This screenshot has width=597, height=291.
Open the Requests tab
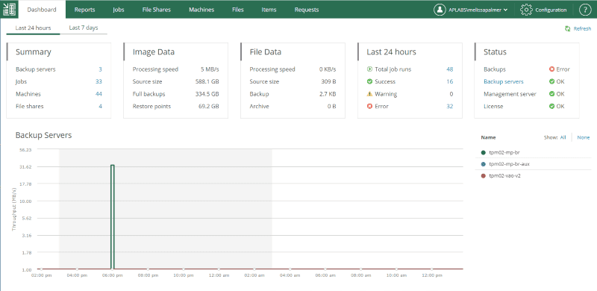click(307, 10)
